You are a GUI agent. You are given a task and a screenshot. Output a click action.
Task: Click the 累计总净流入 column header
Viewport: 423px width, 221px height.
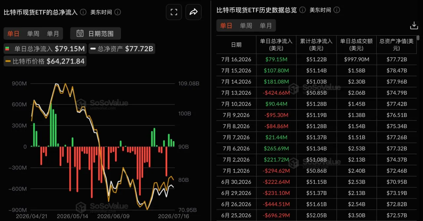(x=316, y=44)
